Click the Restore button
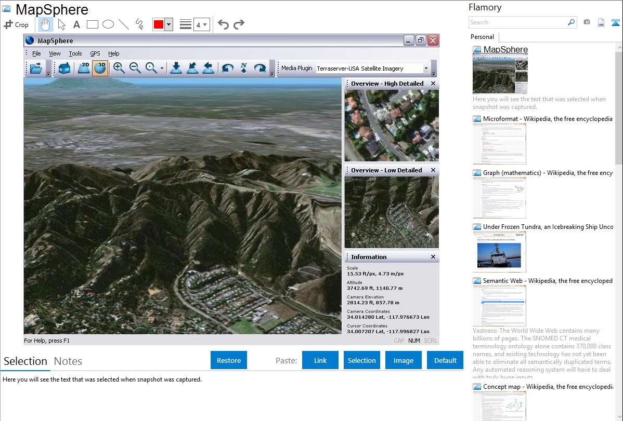This screenshot has height=421, width=623. (229, 360)
